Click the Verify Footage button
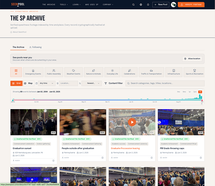The width and height of the screenshot is (215, 186). click(x=191, y=5)
